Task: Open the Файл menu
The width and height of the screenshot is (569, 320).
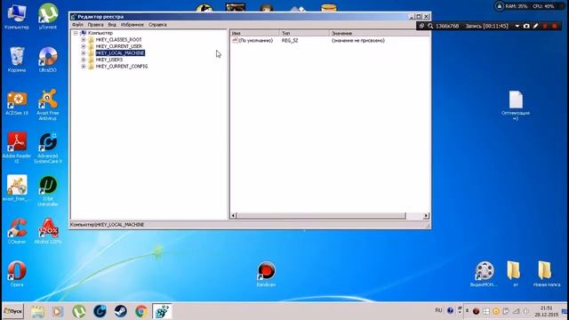Action: pyautogui.click(x=77, y=25)
